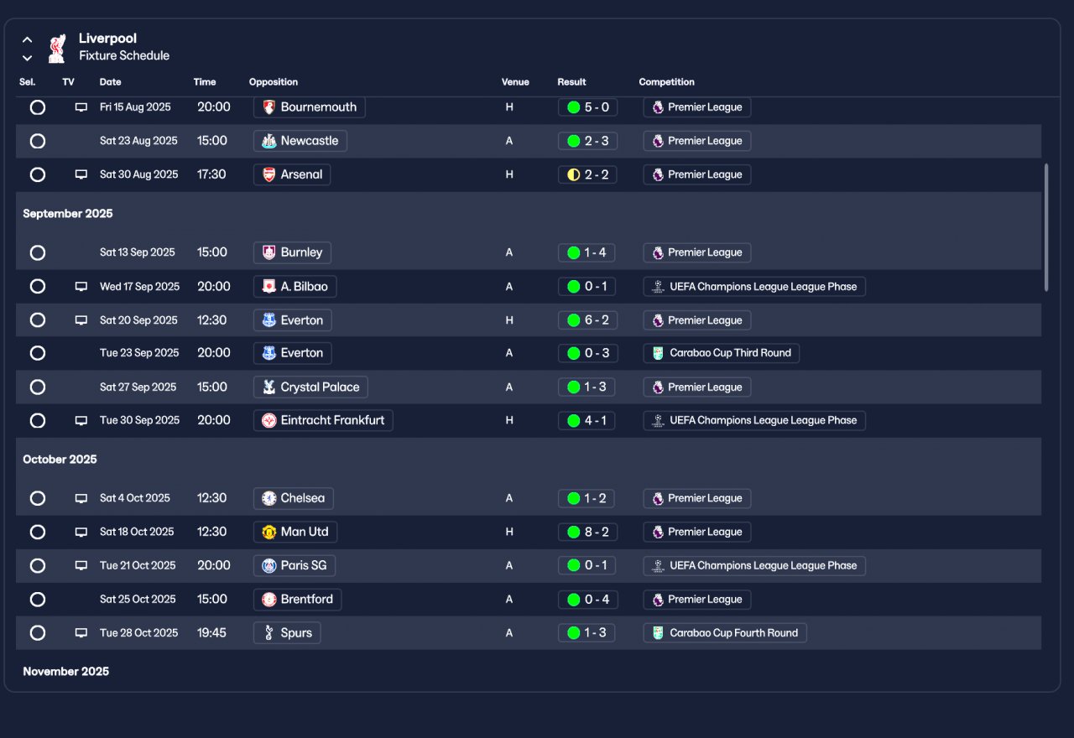The image size is (1074, 738).
Task: Select the Newcastle fixture radio button
Action: pyautogui.click(x=38, y=141)
